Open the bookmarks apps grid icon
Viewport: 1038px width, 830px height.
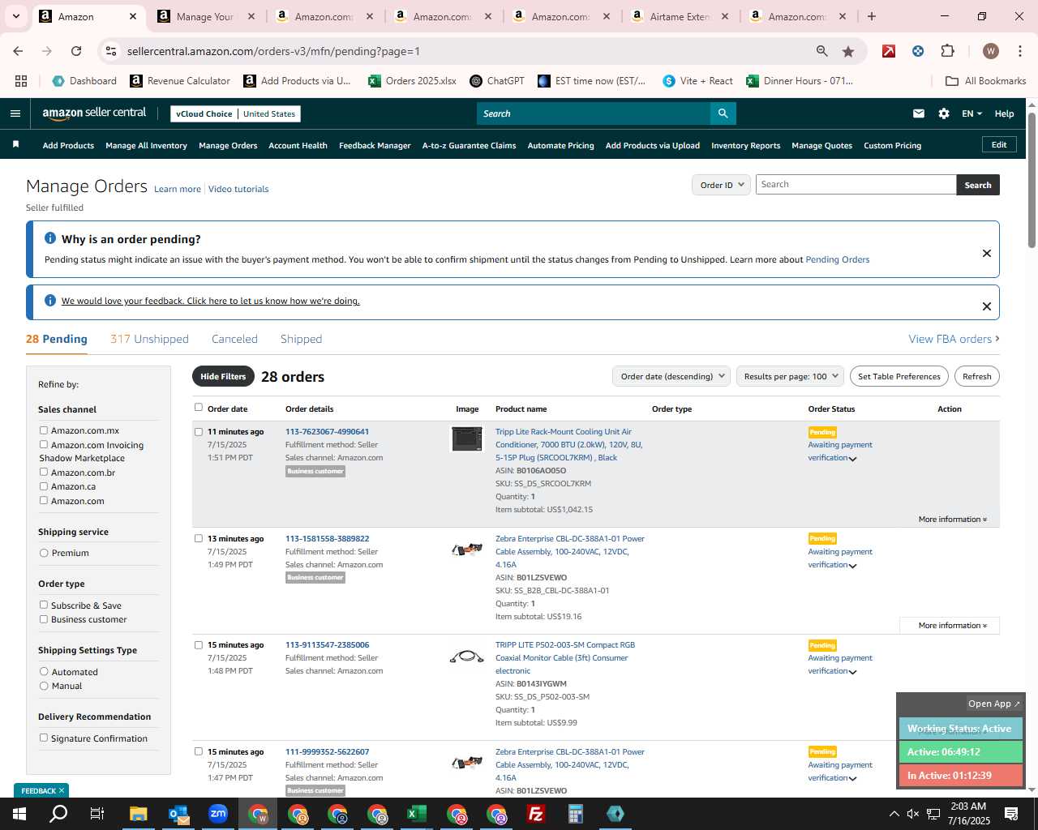click(x=21, y=81)
